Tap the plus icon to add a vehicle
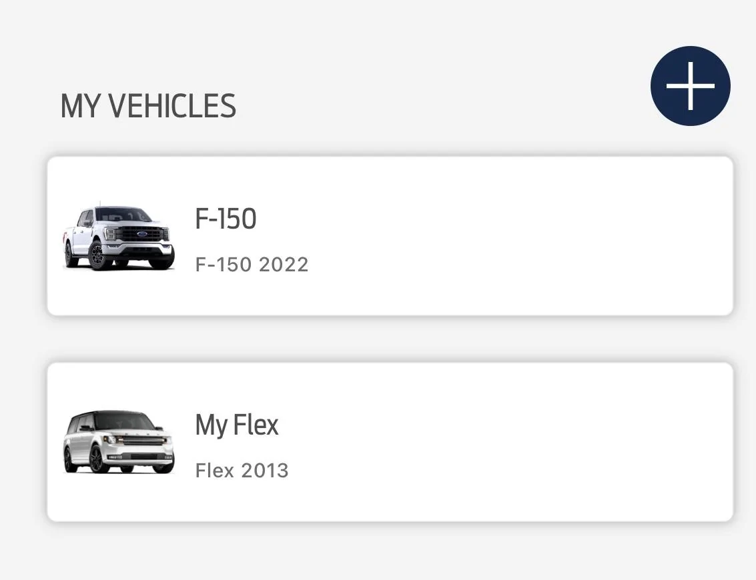 coord(690,86)
